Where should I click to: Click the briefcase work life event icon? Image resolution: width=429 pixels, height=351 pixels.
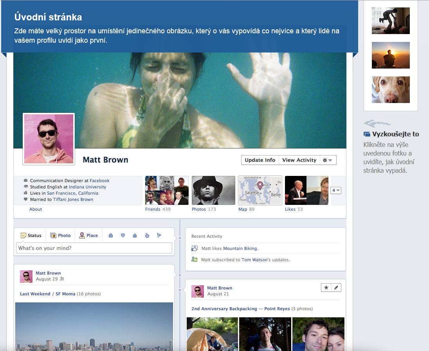[111, 235]
